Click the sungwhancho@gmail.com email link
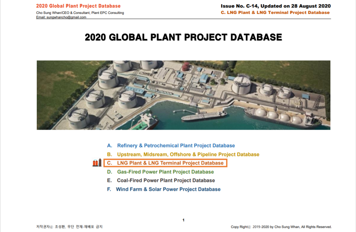 (x=66, y=17)
